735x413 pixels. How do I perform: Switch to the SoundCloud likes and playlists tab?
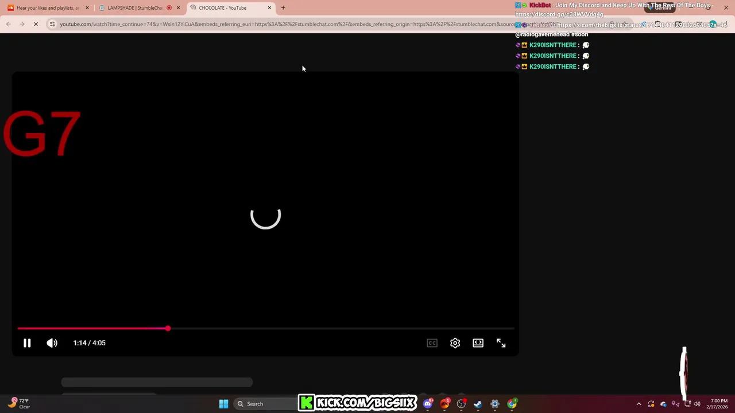tap(48, 8)
